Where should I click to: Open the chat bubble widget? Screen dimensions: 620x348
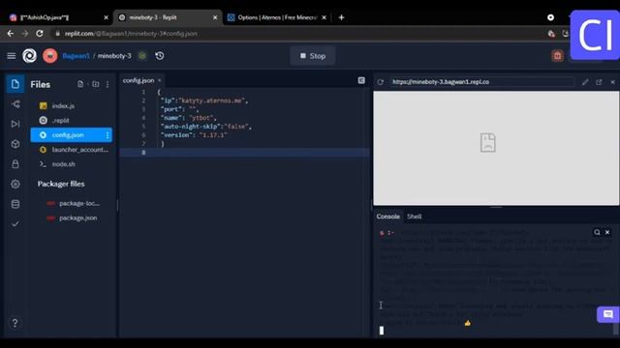coord(608,314)
